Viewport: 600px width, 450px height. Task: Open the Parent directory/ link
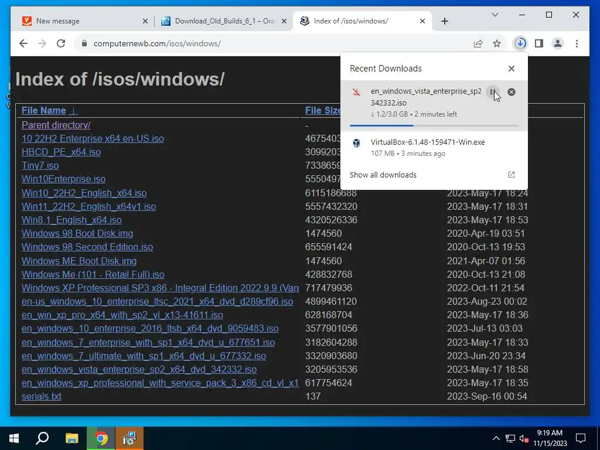coord(56,125)
